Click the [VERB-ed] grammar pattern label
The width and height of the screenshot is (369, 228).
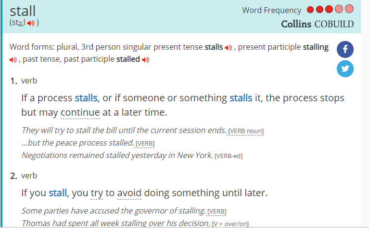[x=229, y=156]
